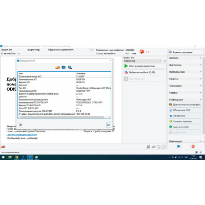Select the 'VOLKSWAGEN D-PDU-API' value

(x=89, y=102)
